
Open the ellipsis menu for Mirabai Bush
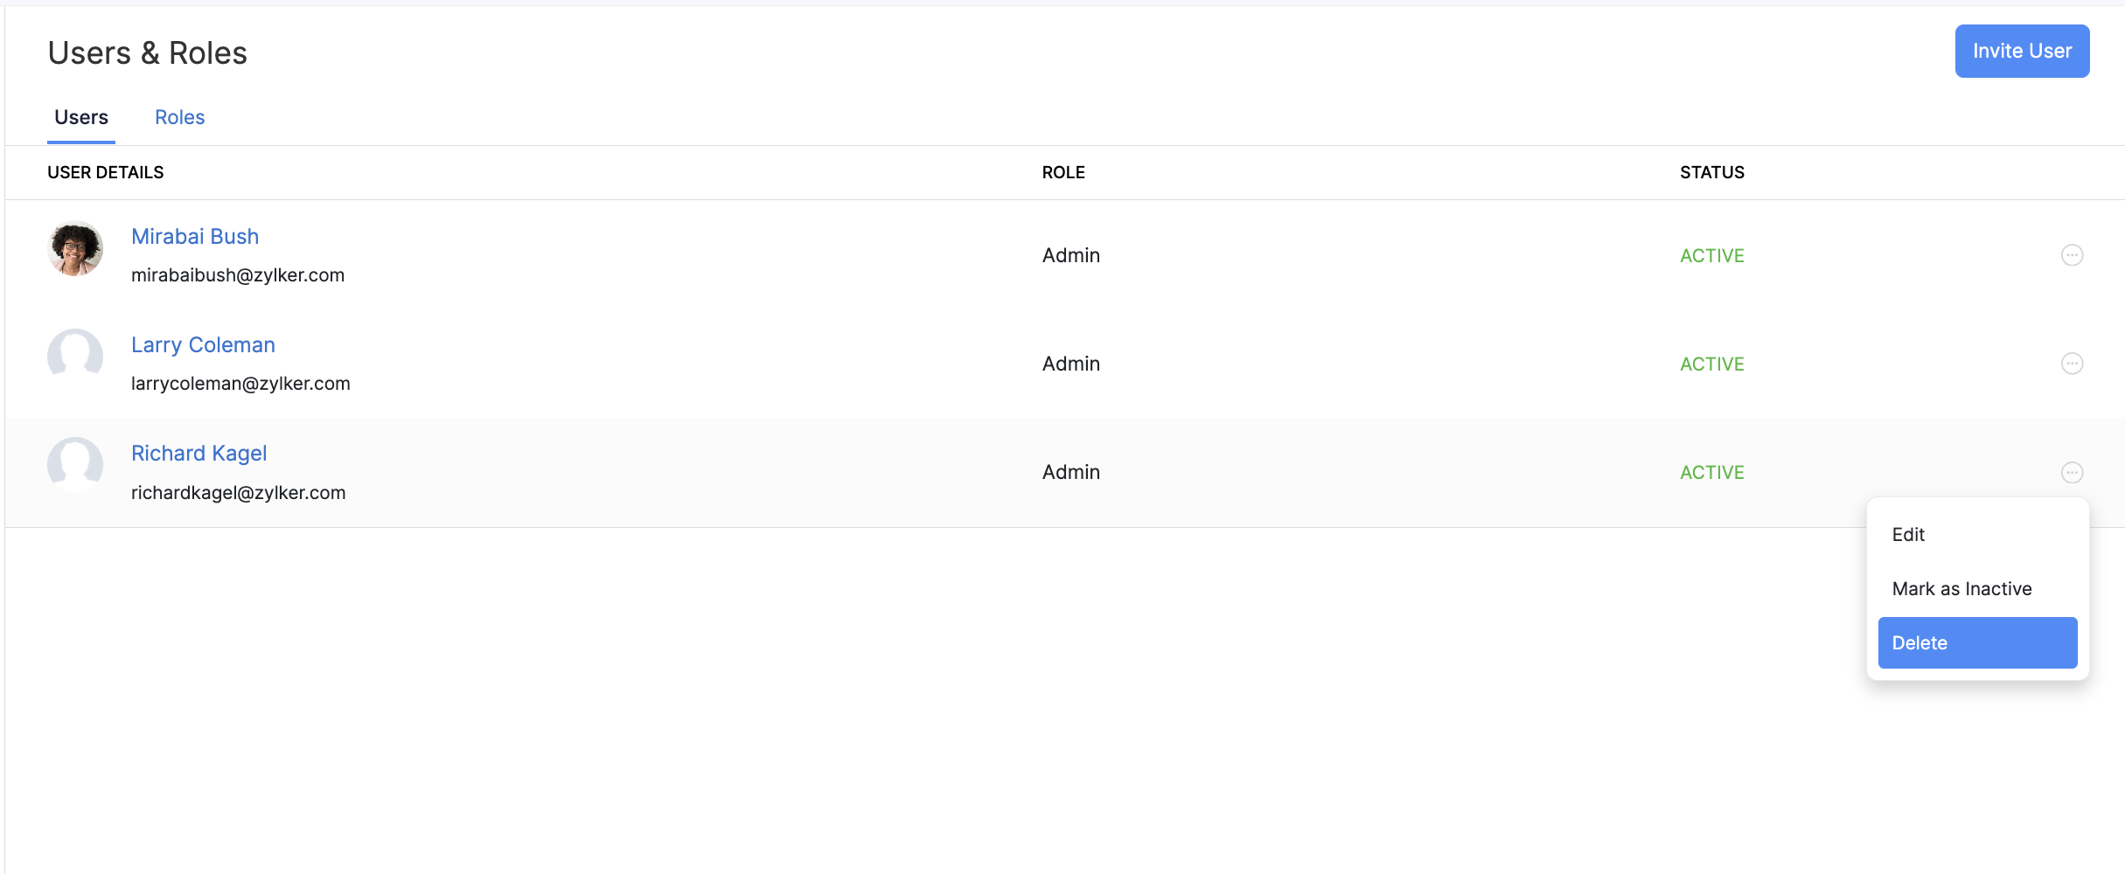pos(2073,255)
